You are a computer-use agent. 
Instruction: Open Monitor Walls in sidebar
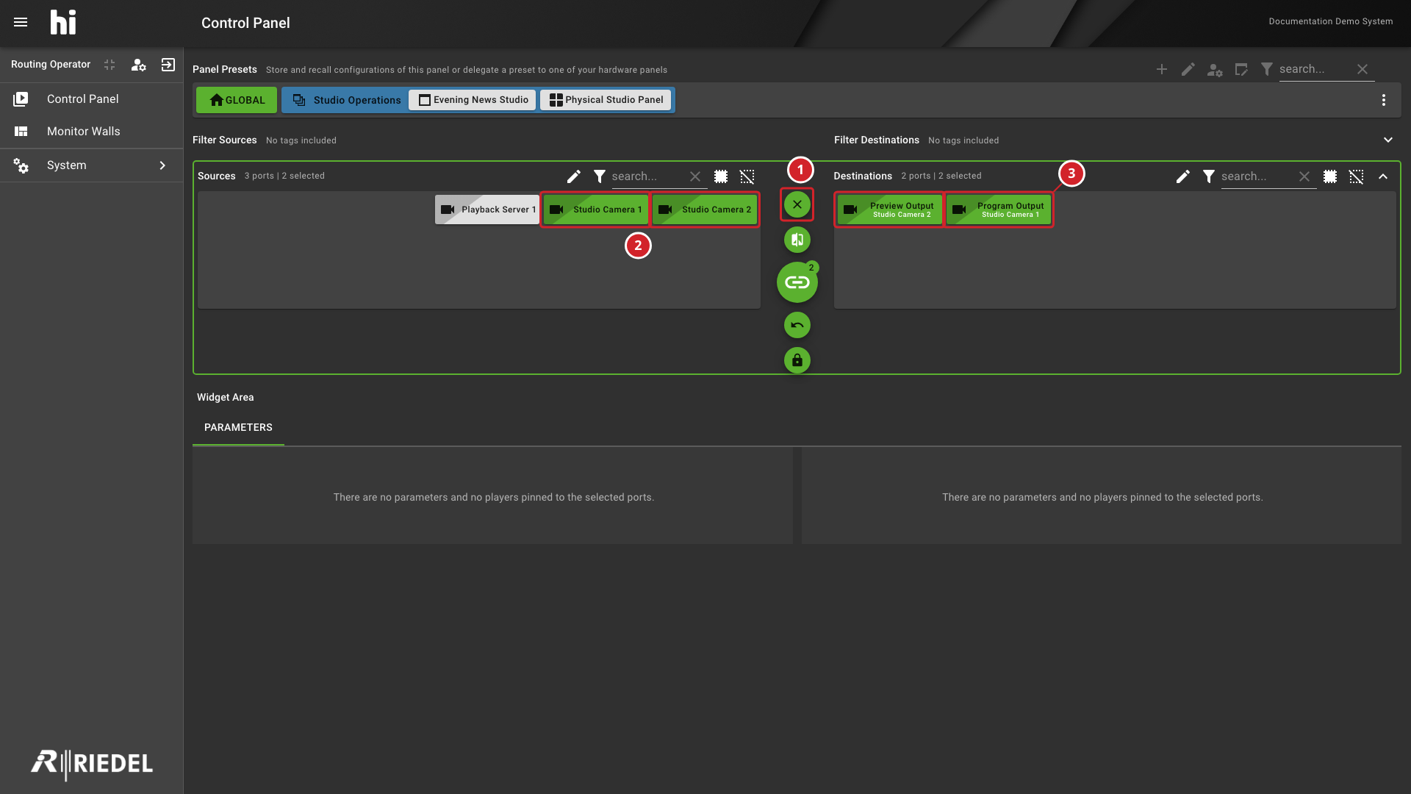pyautogui.click(x=92, y=131)
